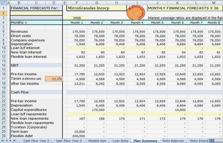Click the 'Capital expenditures' label
Viewport: 223px width, 143px height.
[29, 110]
